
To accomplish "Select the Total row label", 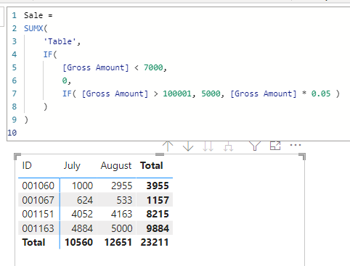I will tap(33, 242).
